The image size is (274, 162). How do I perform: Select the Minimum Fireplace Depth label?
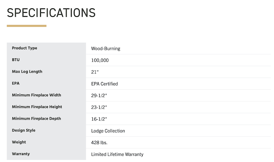tap(37, 119)
